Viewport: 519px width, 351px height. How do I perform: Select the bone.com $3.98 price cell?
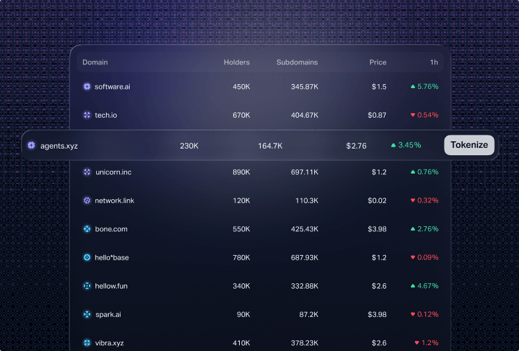377,229
